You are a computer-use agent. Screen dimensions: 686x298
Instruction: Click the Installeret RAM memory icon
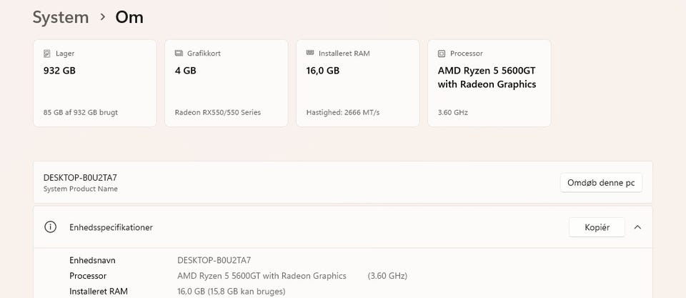[x=310, y=54]
